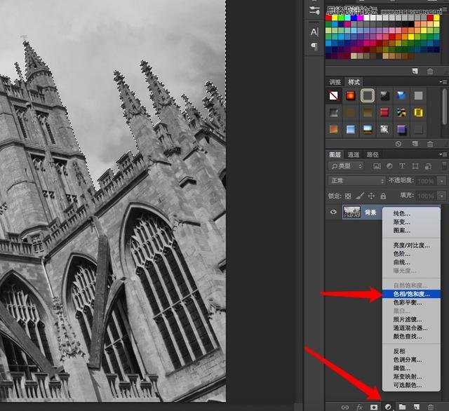449x411 pixels.
Task: Open the 类型 layer filter dropdown
Action: coord(346,166)
